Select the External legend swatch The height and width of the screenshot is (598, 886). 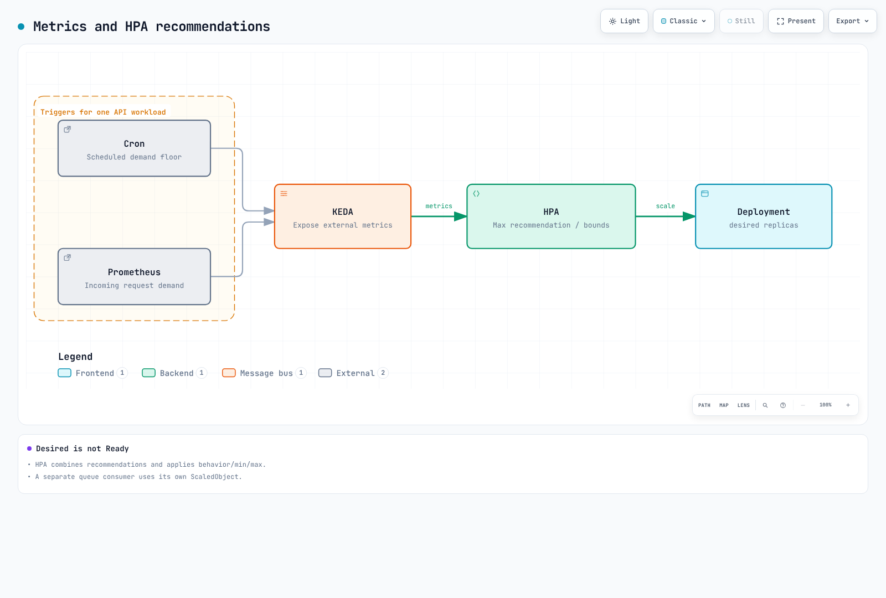point(325,373)
